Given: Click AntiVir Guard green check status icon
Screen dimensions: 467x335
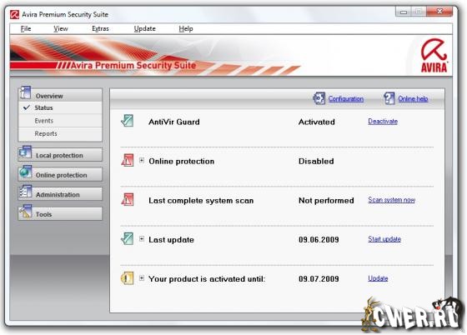Looking at the screenshot, I should click(127, 121).
